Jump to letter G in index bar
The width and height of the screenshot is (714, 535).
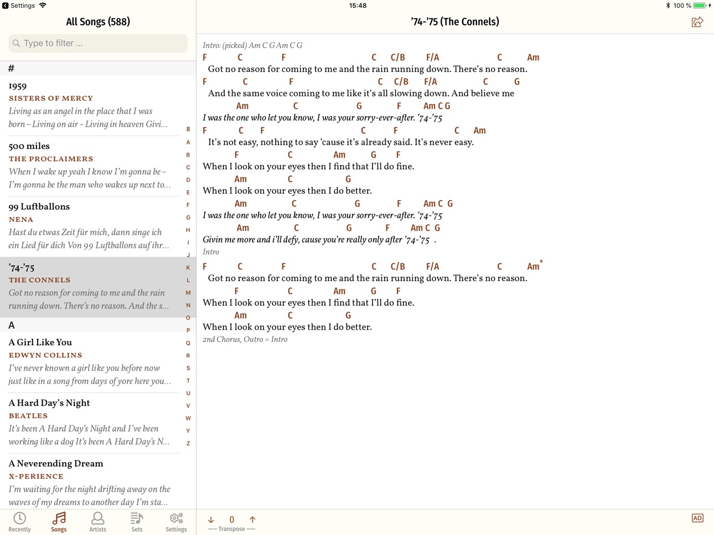(188, 217)
